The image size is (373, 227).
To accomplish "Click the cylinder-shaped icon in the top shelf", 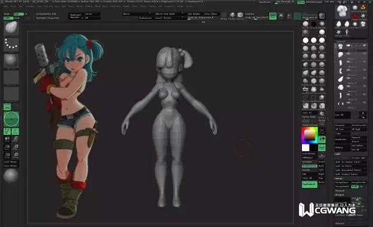I will pyautogui.click(x=240, y=15).
